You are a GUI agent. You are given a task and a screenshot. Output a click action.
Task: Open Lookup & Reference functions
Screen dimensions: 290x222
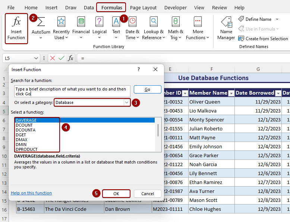pyautogui.click(x=154, y=28)
